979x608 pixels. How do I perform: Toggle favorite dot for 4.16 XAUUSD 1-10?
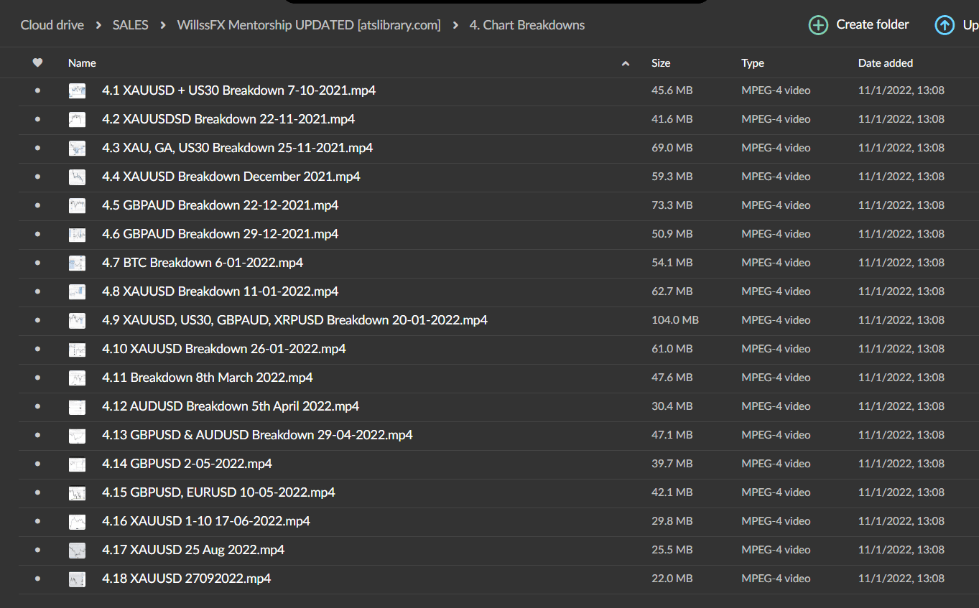(37, 521)
